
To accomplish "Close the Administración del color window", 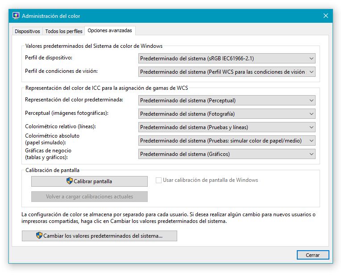I will click(x=325, y=16).
